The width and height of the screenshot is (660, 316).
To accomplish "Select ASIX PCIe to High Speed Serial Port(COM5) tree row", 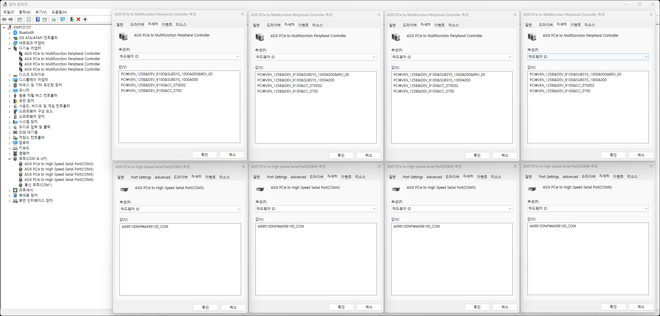I will (59, 174).
